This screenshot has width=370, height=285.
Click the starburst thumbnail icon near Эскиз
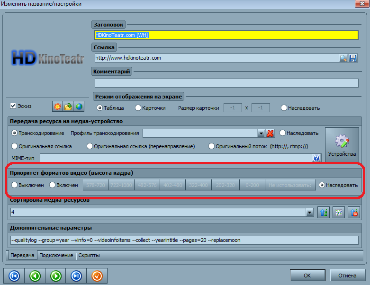pyautogui.click(x=57, y=106)
